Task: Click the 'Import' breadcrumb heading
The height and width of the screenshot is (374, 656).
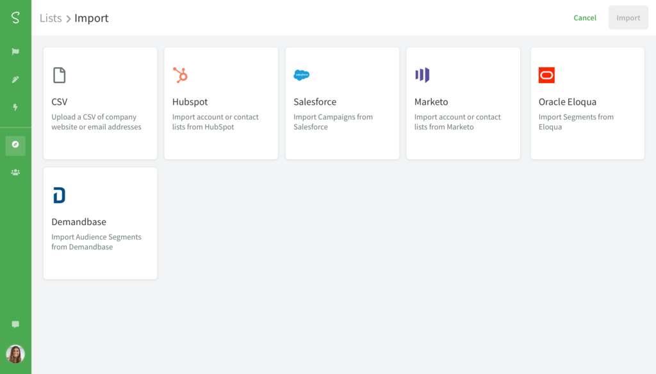Action: pos(92,18)
